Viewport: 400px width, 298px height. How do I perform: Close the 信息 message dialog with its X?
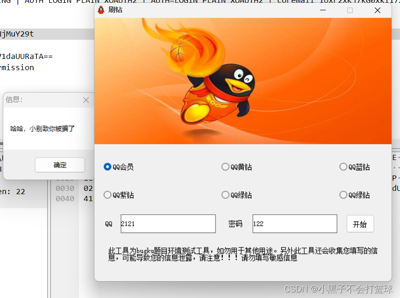pyautogui.click(x=86, y=100)
